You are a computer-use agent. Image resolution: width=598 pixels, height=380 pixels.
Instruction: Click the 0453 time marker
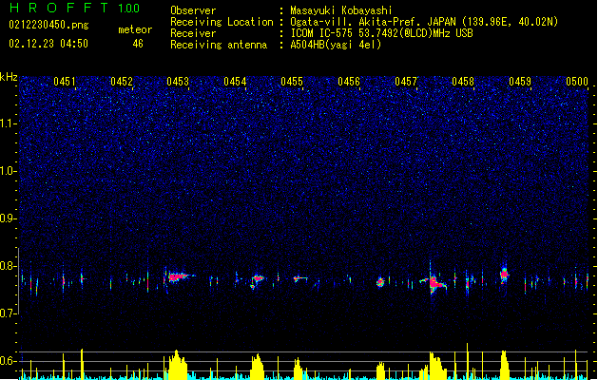tap(178, 82)
